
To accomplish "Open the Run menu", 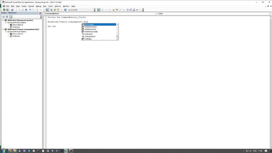I will (45, 6).
